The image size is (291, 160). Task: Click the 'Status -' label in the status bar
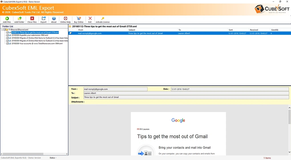point(53,158)
